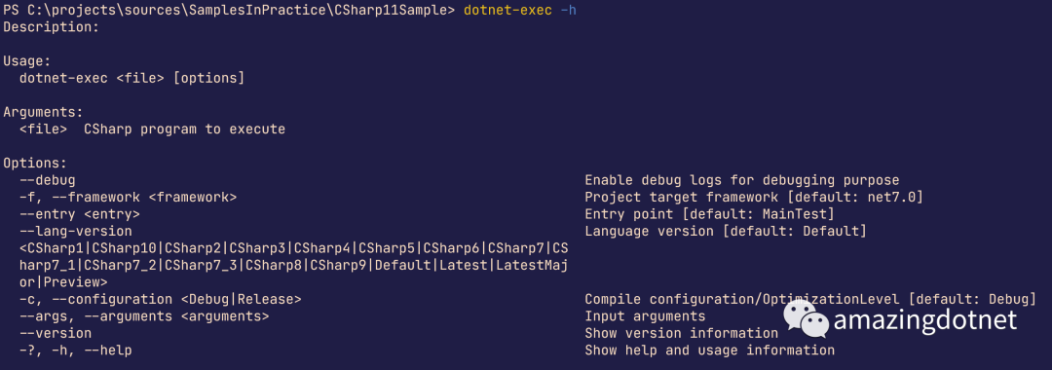Select 'Enable debug logs for debugging purpose' text
The height and width of the screenshot is (370, 1052).
tap(742, 180)
